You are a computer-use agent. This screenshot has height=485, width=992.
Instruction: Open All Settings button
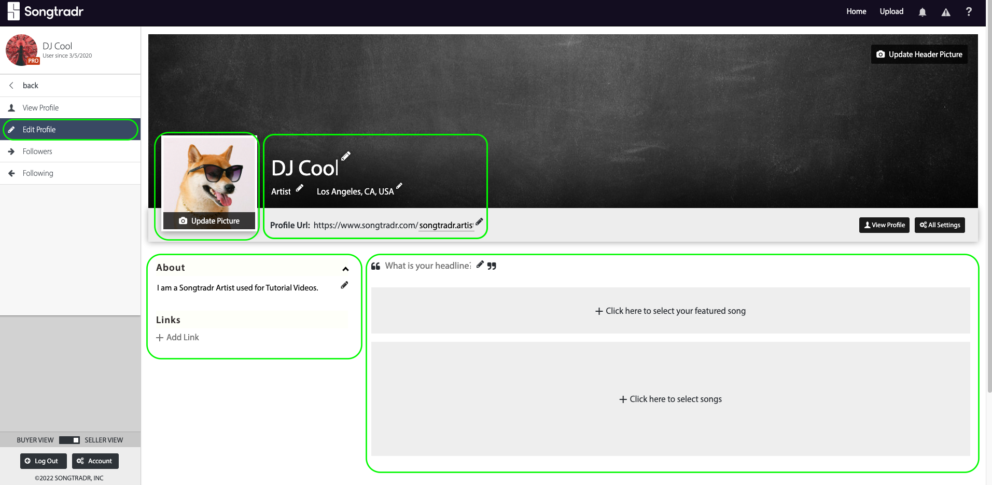pyautogui.click(x=940, y=225)
